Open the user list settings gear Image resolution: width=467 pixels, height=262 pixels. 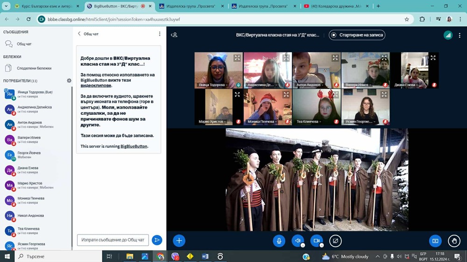[x=69, y=81]
